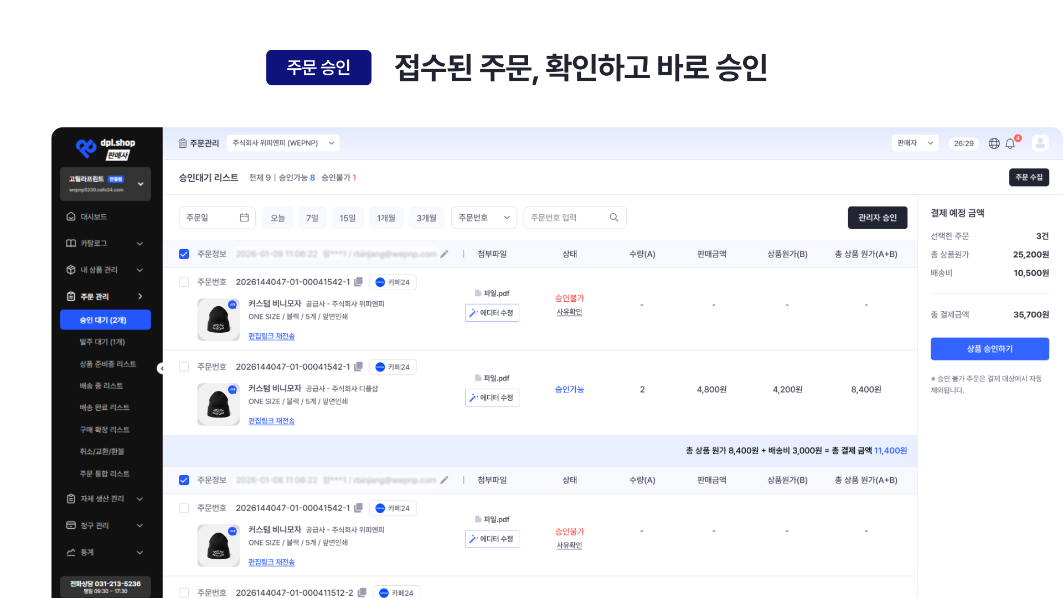Filter the list by 승인가능 8
This screenshot has width=1063, height=598.
pos(297,178)
